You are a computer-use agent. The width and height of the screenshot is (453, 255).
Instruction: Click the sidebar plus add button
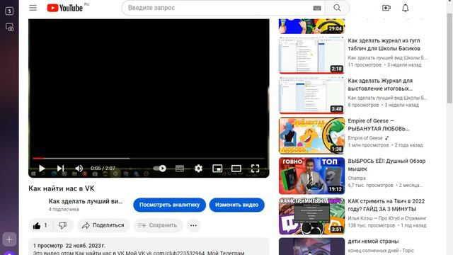point(9,239)
